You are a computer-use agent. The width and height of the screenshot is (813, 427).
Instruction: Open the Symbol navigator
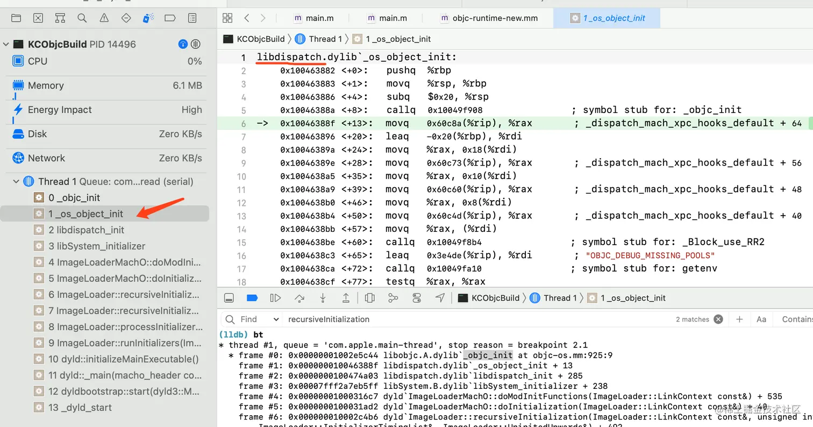coord(60,18)
